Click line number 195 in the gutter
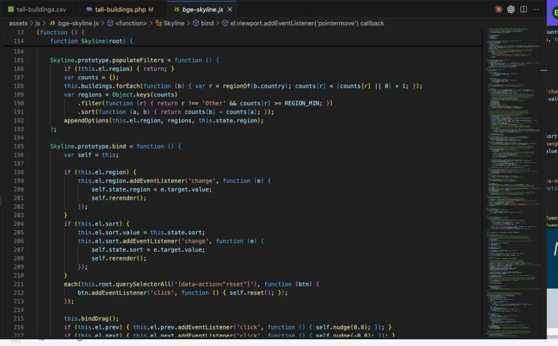 [x=18, y=146]
